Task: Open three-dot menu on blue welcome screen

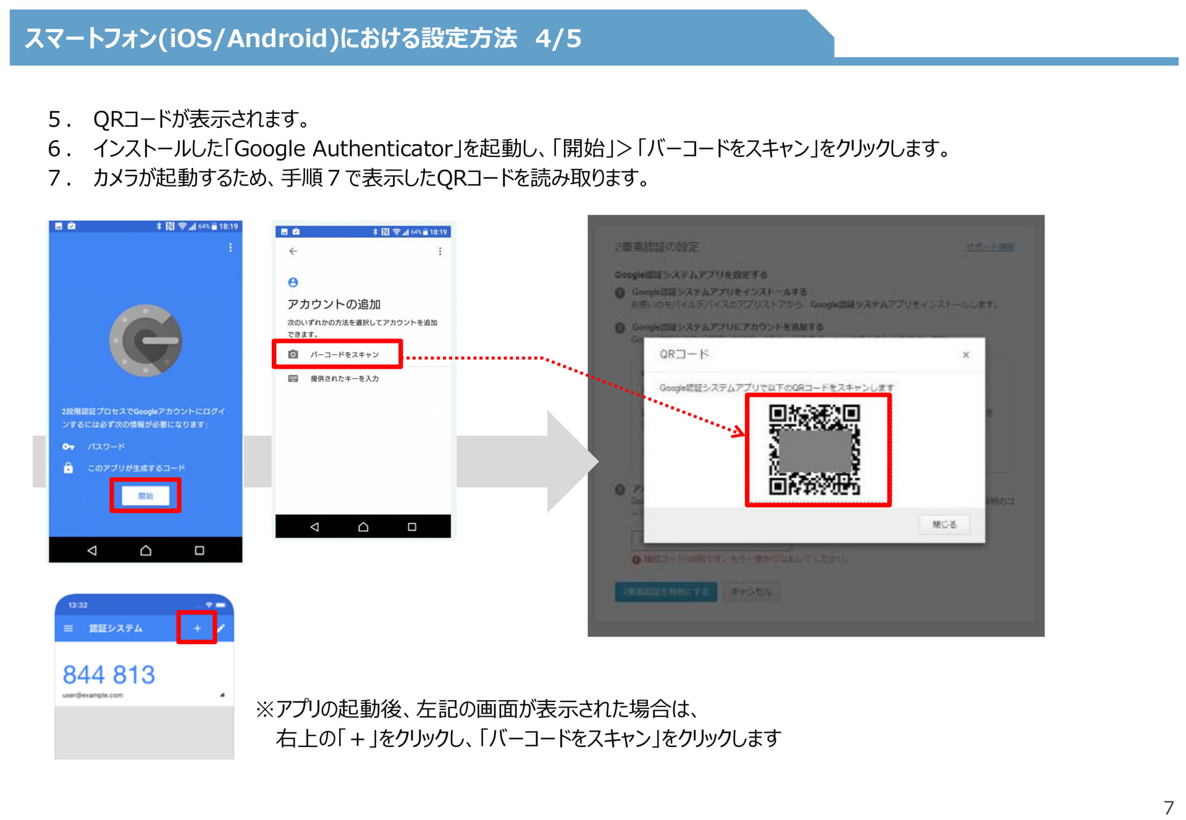Action: coord(230,248)
